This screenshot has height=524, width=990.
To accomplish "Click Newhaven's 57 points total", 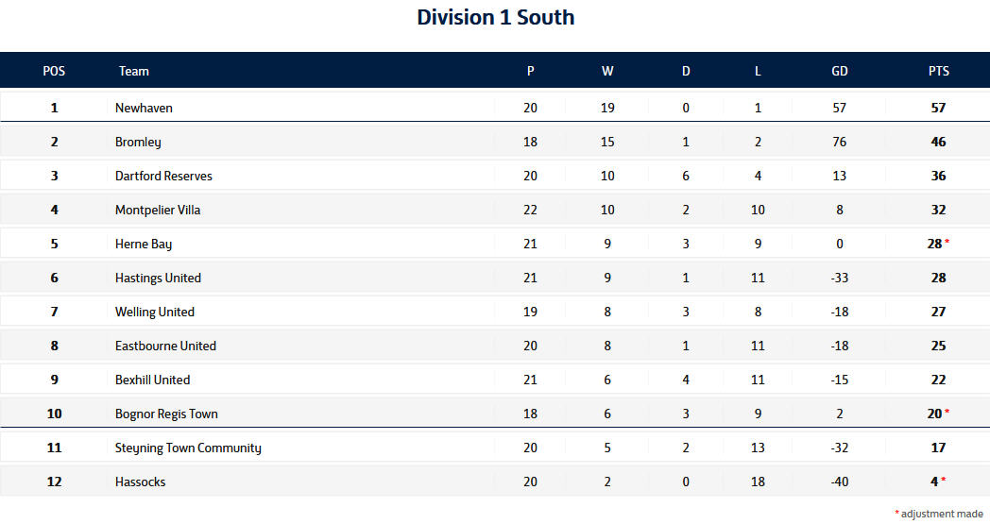I will 938,108.
